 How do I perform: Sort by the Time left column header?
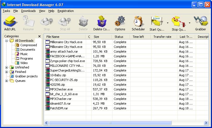coord(140,37)
